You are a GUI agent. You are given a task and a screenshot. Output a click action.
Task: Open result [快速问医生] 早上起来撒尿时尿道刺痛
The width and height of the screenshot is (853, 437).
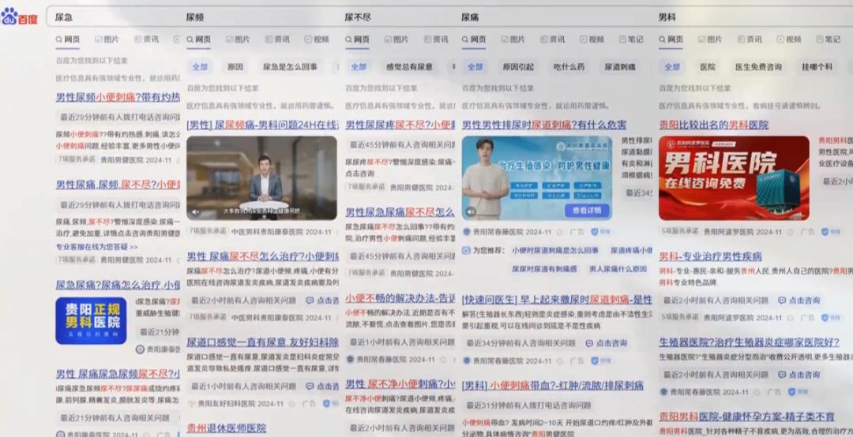click(557, 300)
